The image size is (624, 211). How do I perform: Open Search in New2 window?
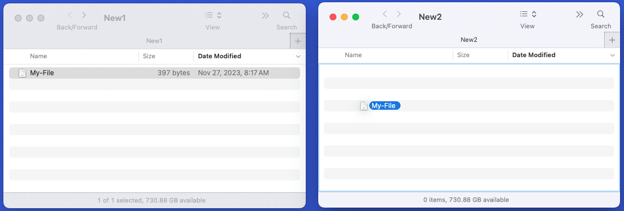click(x=601, y=14)
